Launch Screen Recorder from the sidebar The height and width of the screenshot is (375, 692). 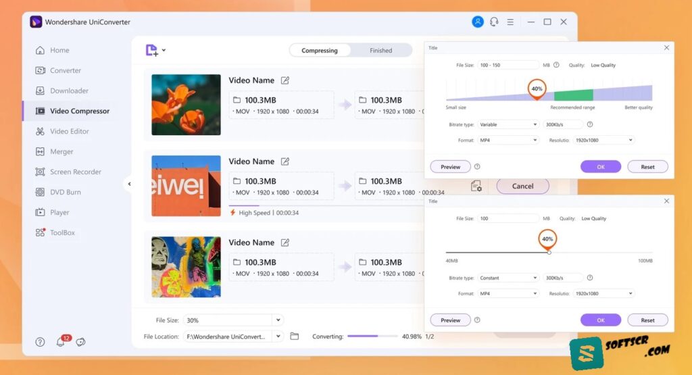pos(68,172)
